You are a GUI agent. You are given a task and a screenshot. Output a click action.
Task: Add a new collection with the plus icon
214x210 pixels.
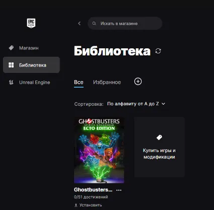[x=138, y=82]
